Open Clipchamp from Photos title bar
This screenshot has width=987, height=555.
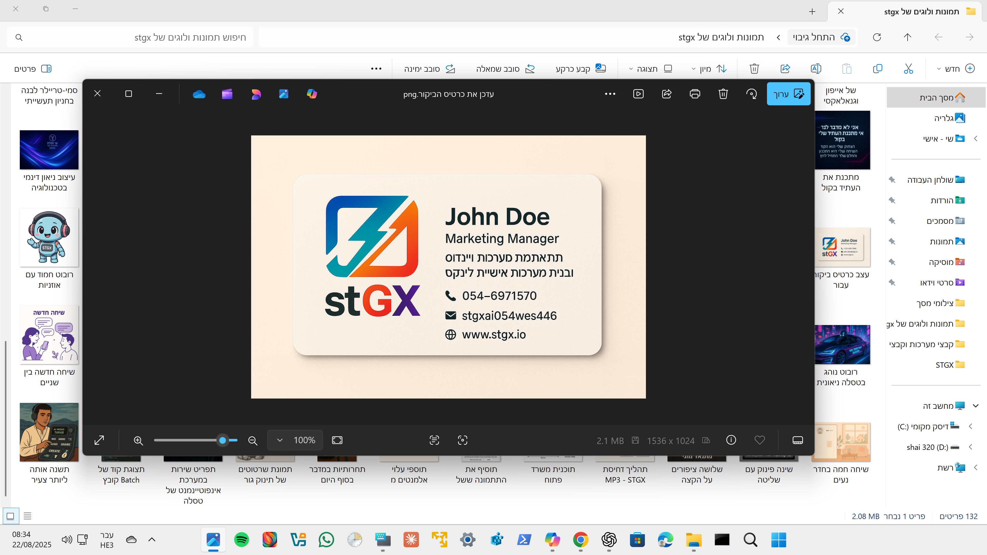(x=227, y=94)
